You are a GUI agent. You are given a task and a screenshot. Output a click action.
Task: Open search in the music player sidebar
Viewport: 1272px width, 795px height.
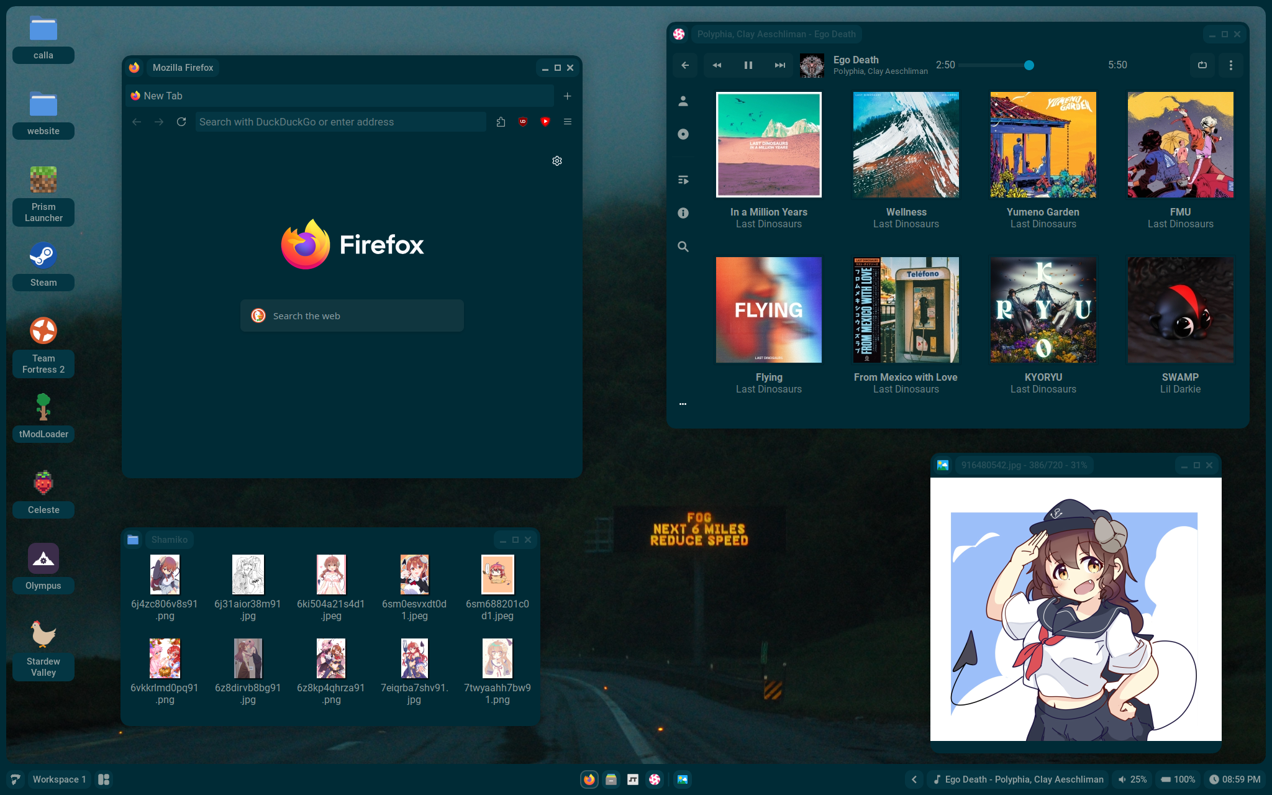tap(683, 247)
